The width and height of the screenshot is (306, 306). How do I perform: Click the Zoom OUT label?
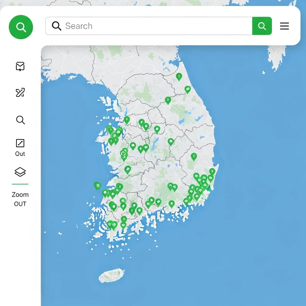[20, 199]
